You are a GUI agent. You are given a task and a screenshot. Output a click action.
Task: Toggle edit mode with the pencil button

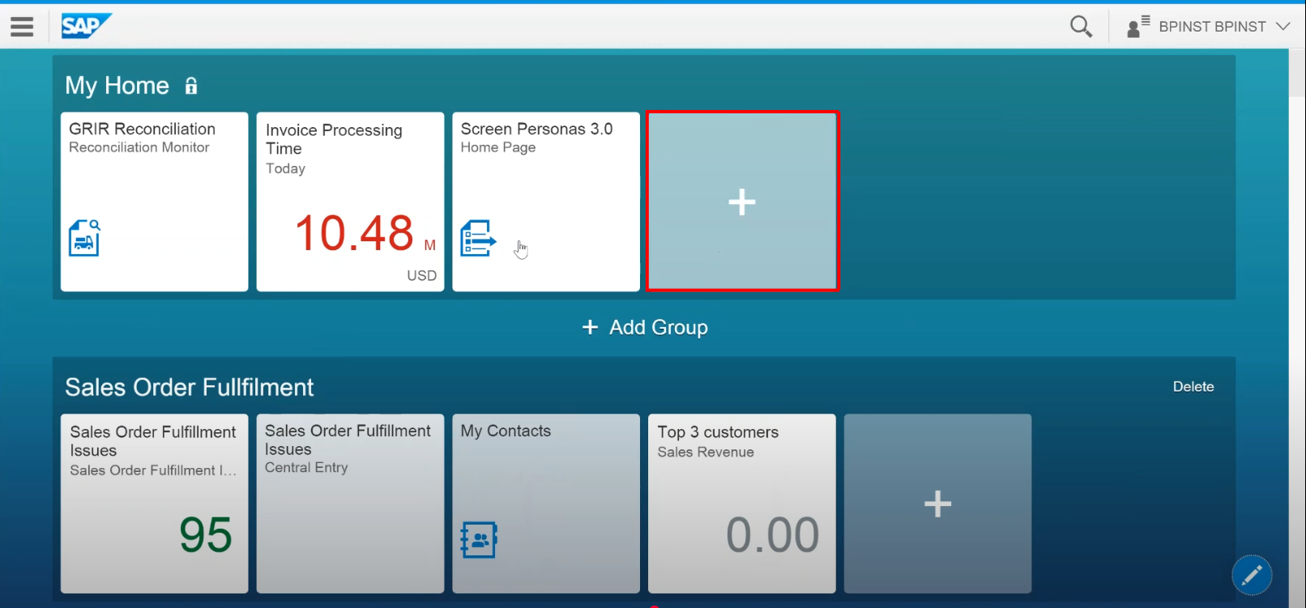[1252, 575]
